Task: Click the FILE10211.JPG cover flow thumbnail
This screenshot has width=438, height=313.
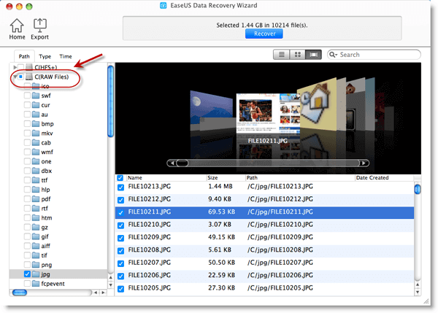Action: (x=266, y=115)
